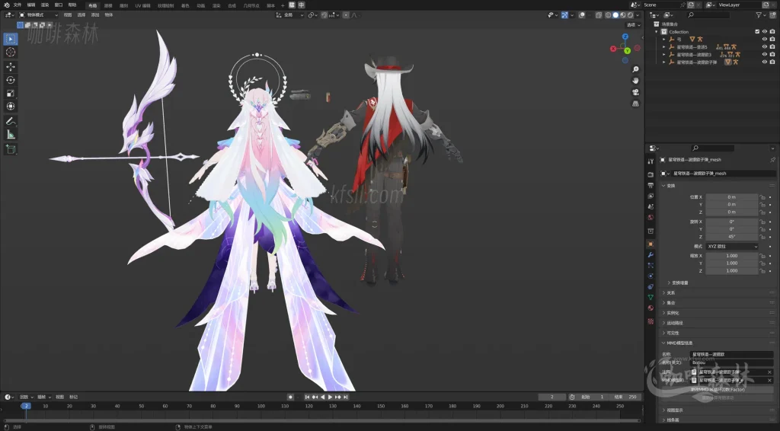Open the viewport 添加 Add menu

click(95, 15)
